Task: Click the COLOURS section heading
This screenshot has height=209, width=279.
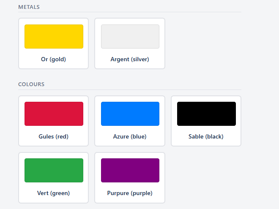Action: pos(31,84)
